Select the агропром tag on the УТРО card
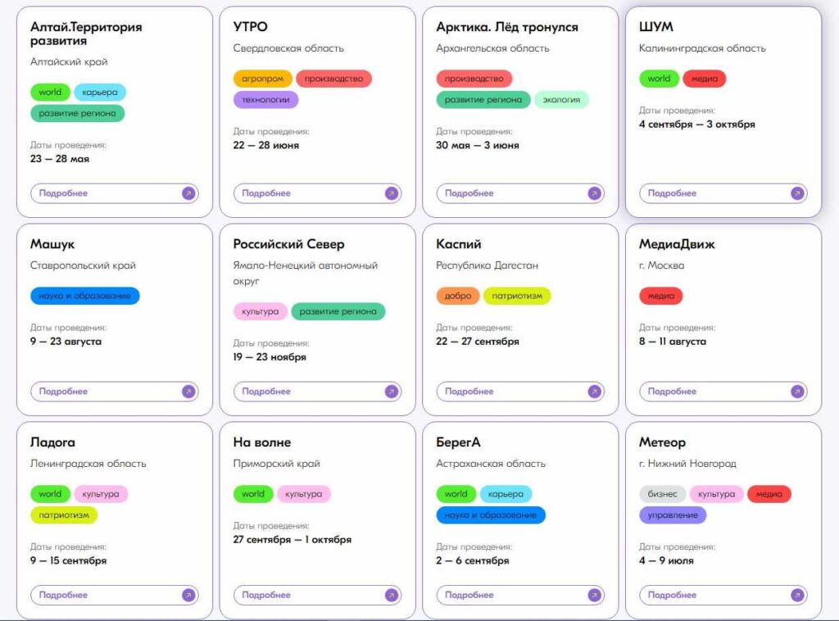 point(263,79)
